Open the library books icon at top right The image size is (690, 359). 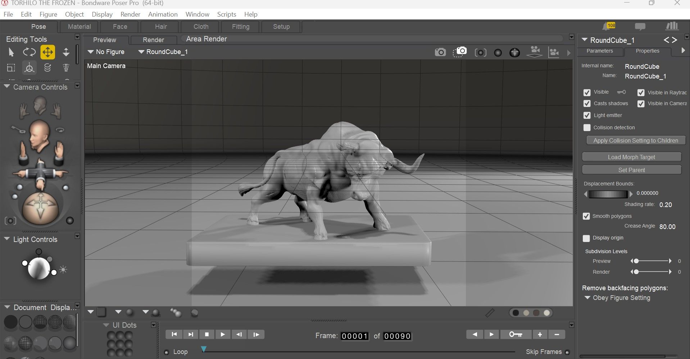coord(672,26)
